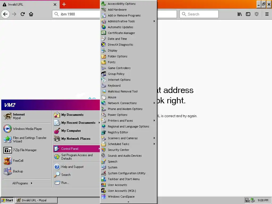The image size is (272, 204).
Task: Click the Mouse icon
Action: coord(104,97)
